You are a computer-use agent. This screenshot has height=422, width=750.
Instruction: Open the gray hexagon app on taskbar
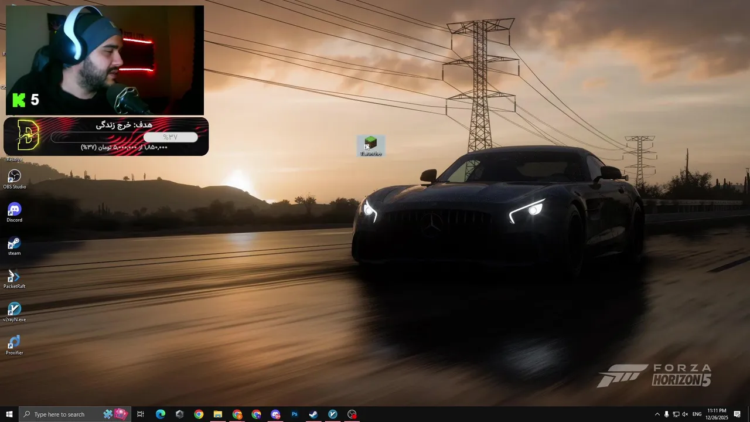[179, 414]
